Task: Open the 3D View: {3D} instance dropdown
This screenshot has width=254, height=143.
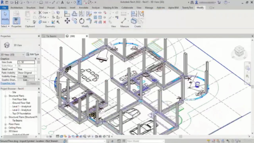Action: pos(12,54)
